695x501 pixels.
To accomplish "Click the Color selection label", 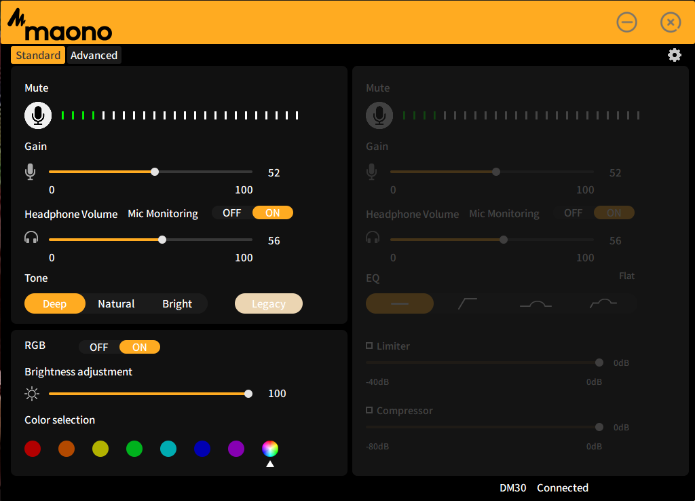I will (x=60, y=420).
